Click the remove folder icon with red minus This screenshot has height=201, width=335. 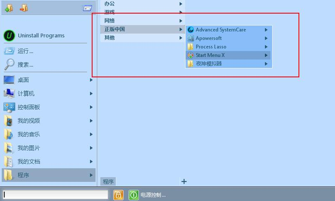pos(24,8)
